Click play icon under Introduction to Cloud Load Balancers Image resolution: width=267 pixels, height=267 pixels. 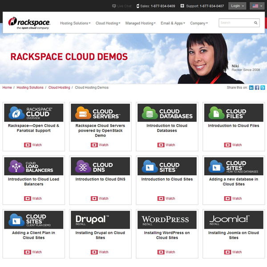click(28, 198)
